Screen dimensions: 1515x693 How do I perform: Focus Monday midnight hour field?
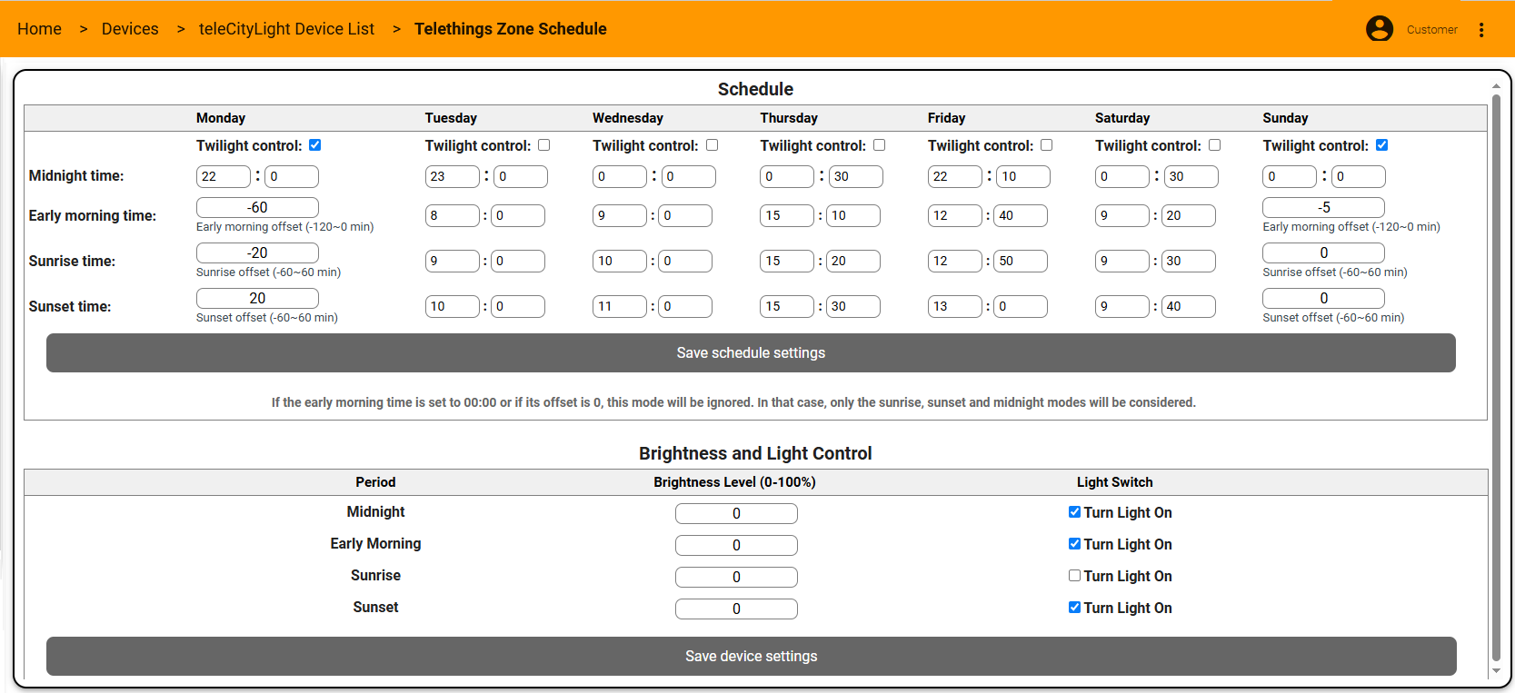(x=223, y=176)
